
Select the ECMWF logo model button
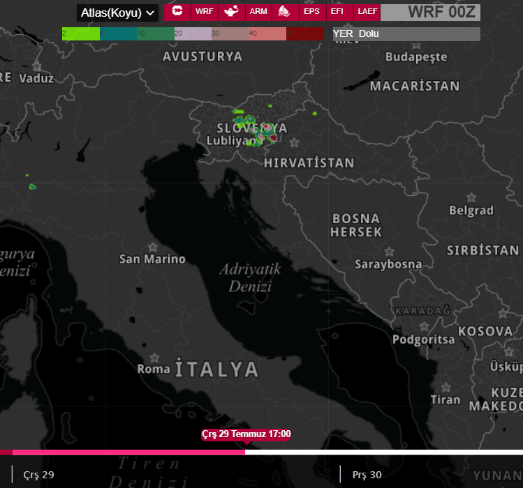tap(177, 13)
